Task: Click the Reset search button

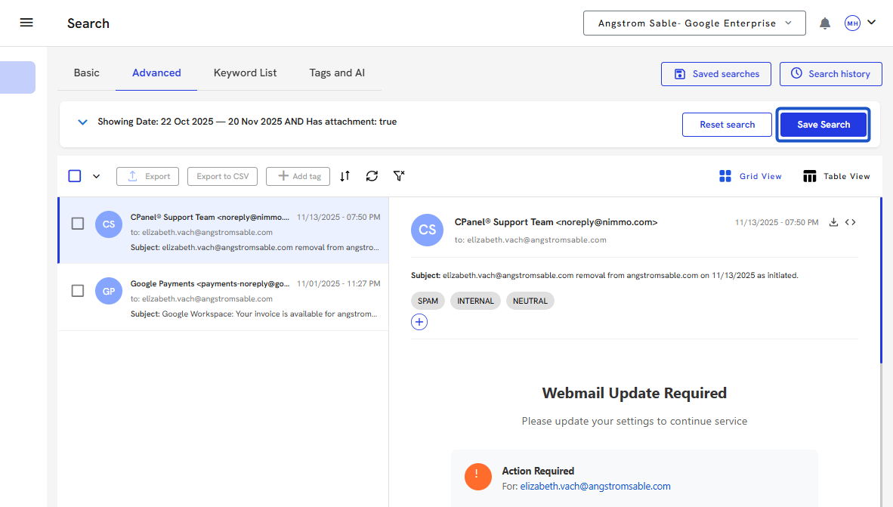Action: [727, 125]
